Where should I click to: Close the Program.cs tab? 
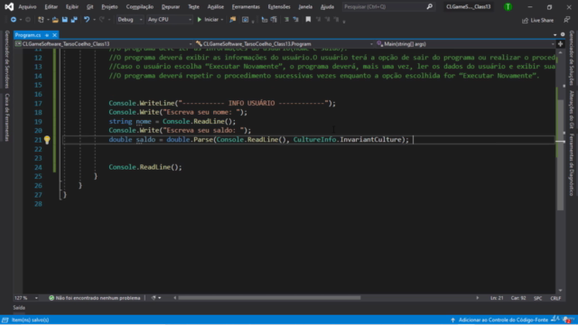point(54,35)
